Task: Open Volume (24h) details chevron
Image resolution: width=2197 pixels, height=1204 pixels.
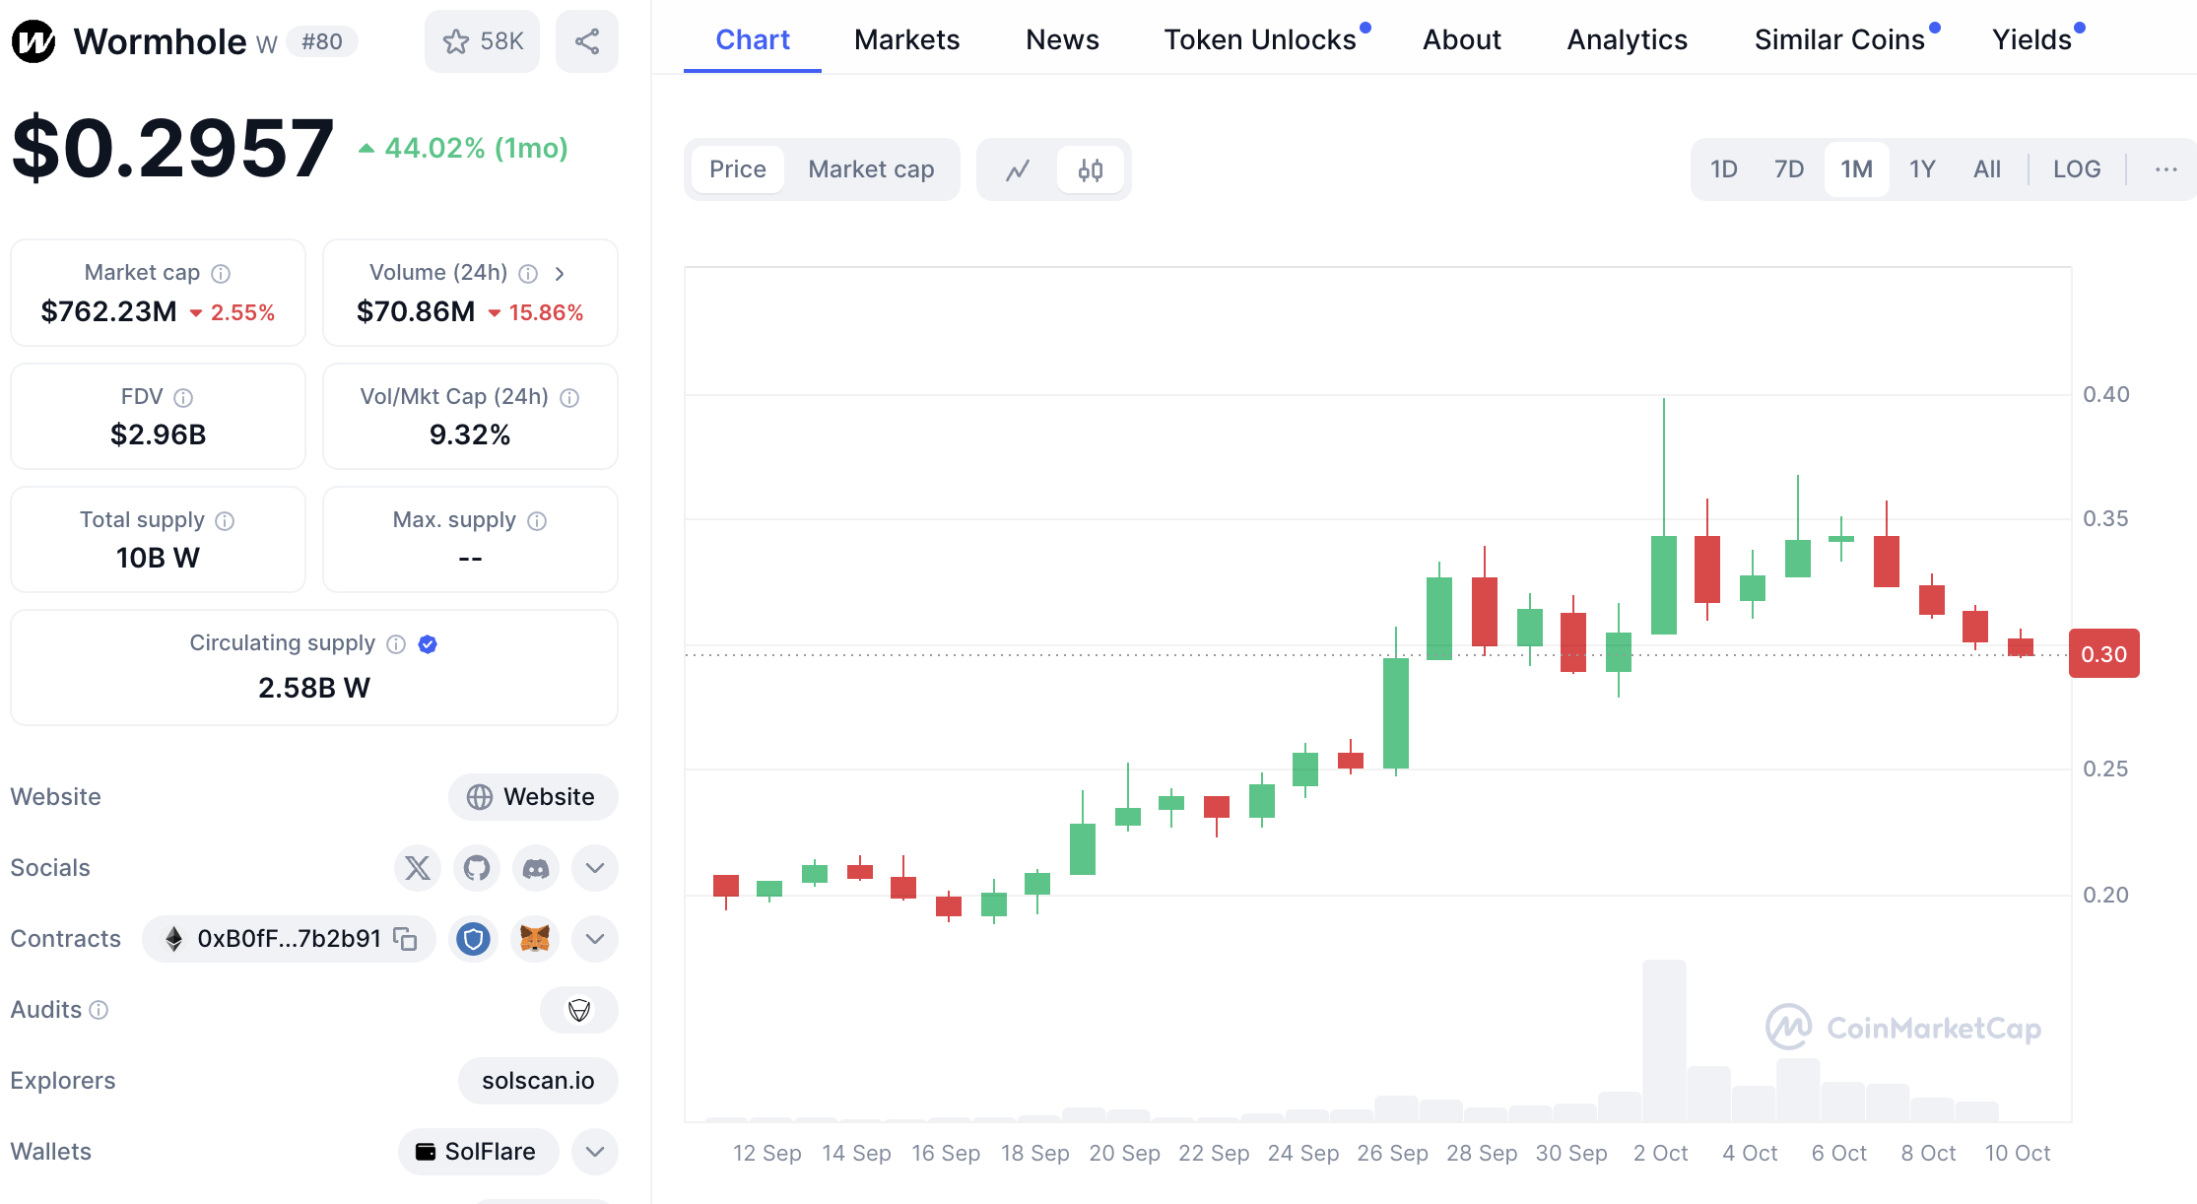Action: click(560, 273)
